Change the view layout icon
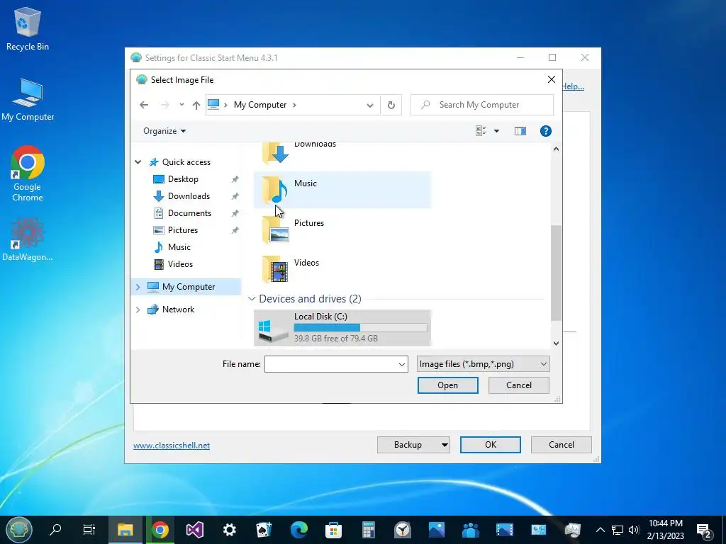This screenshot has height=544, width=726. [x=481, y=131]
